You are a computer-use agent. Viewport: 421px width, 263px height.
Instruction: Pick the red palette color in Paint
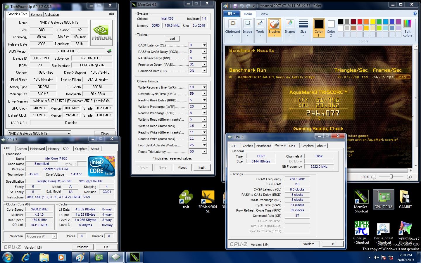pyautogui.click(x=360, y=22)
